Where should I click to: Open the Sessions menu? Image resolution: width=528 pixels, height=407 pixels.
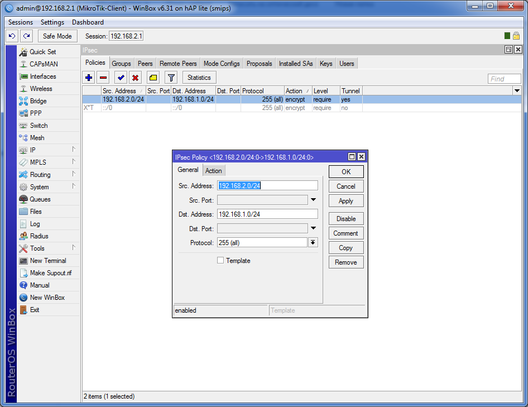coord(21,22)
